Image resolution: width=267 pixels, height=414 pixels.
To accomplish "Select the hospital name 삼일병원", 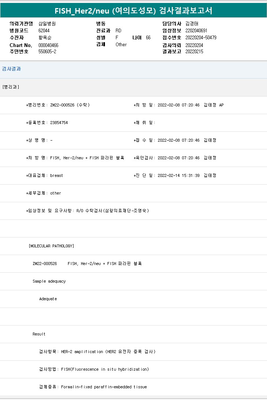I will tap(47, 23).
